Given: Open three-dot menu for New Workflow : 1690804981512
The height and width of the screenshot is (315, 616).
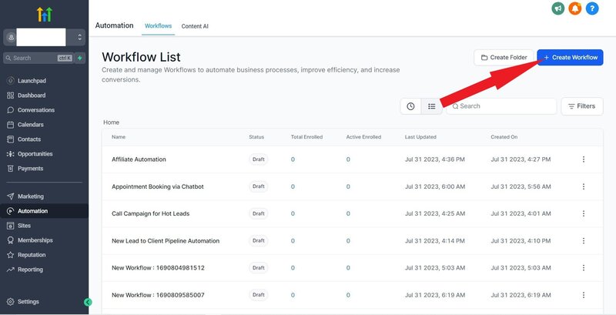Looking at the screenshot, I should click(x=584, y=268).
